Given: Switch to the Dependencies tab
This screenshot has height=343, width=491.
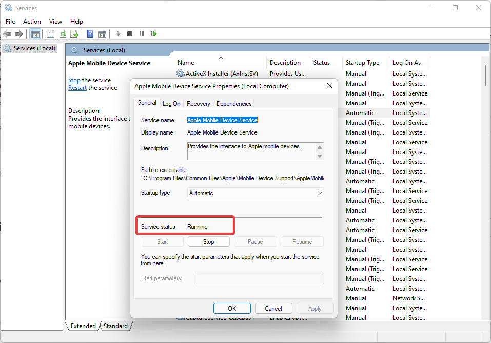Looking at the screenshot, I should pyautogui.click(x=234, y=104).
